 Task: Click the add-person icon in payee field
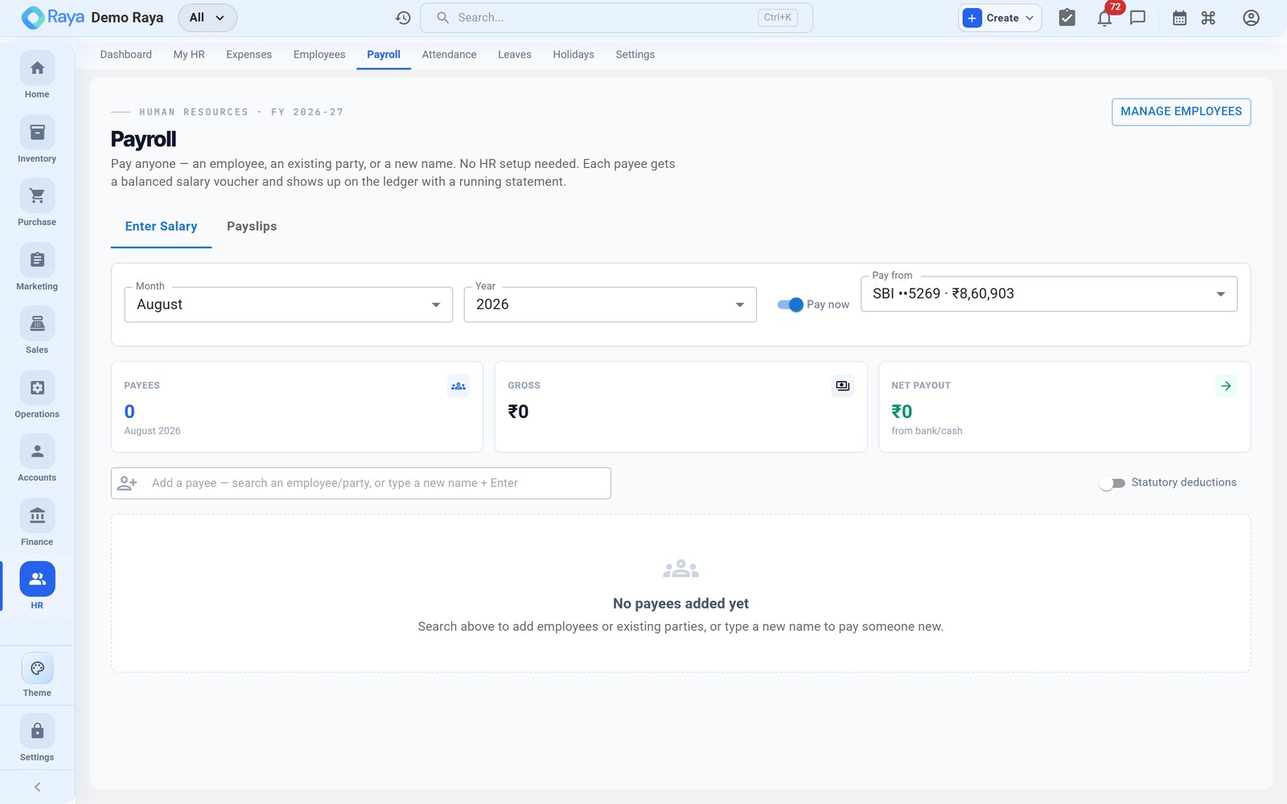pos(127,483)
